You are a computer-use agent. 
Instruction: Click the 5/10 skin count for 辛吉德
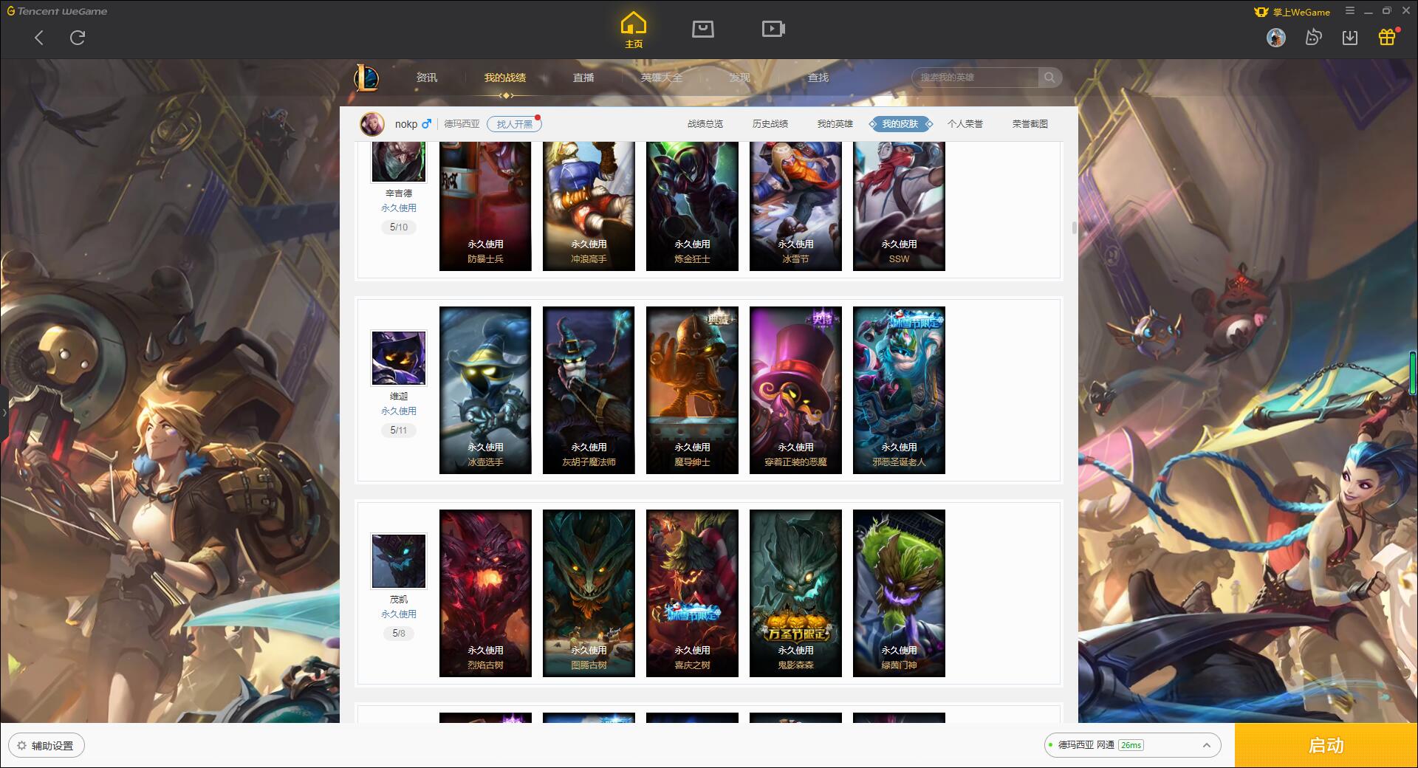(399, 227)
